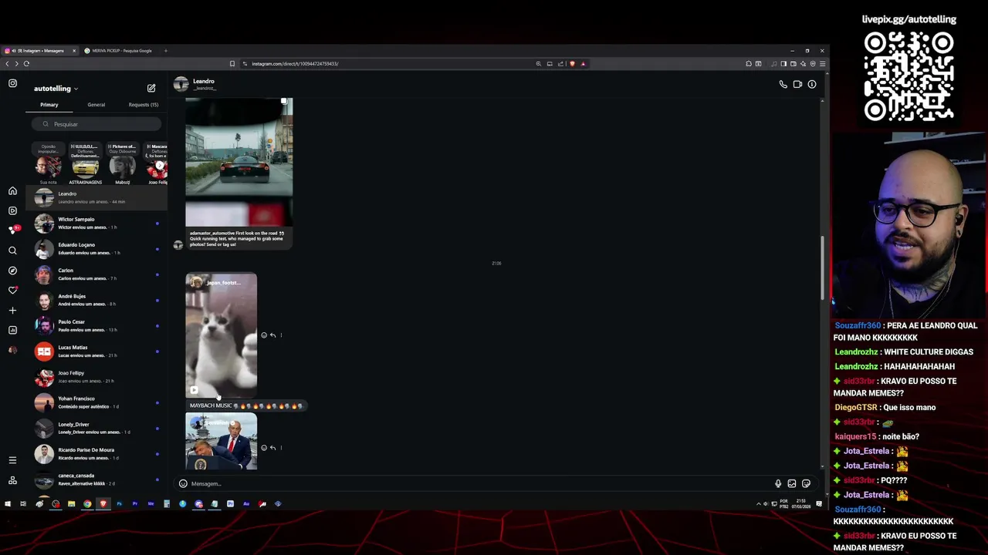988x555 pixels.
Task: Open the Windows Start button
Action: (x=7, y=504)
